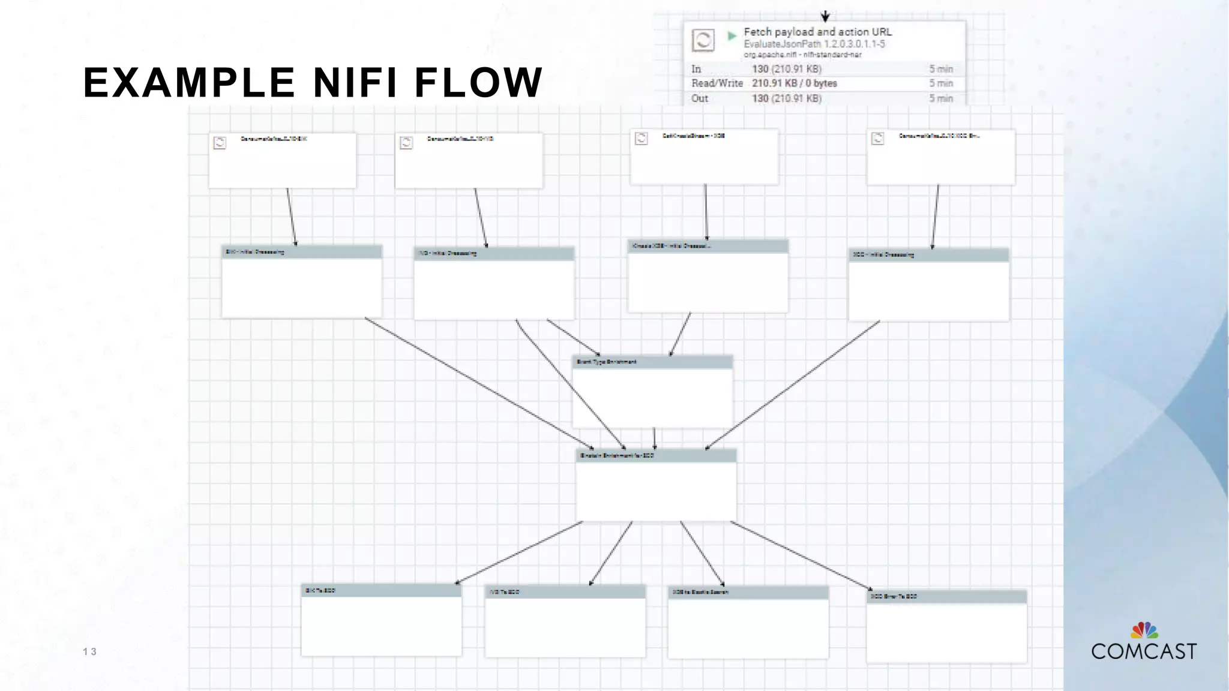Select the IVG - Initial Processing process group
The width and height of the screenshot is (1229, 691).
point(494,283)
